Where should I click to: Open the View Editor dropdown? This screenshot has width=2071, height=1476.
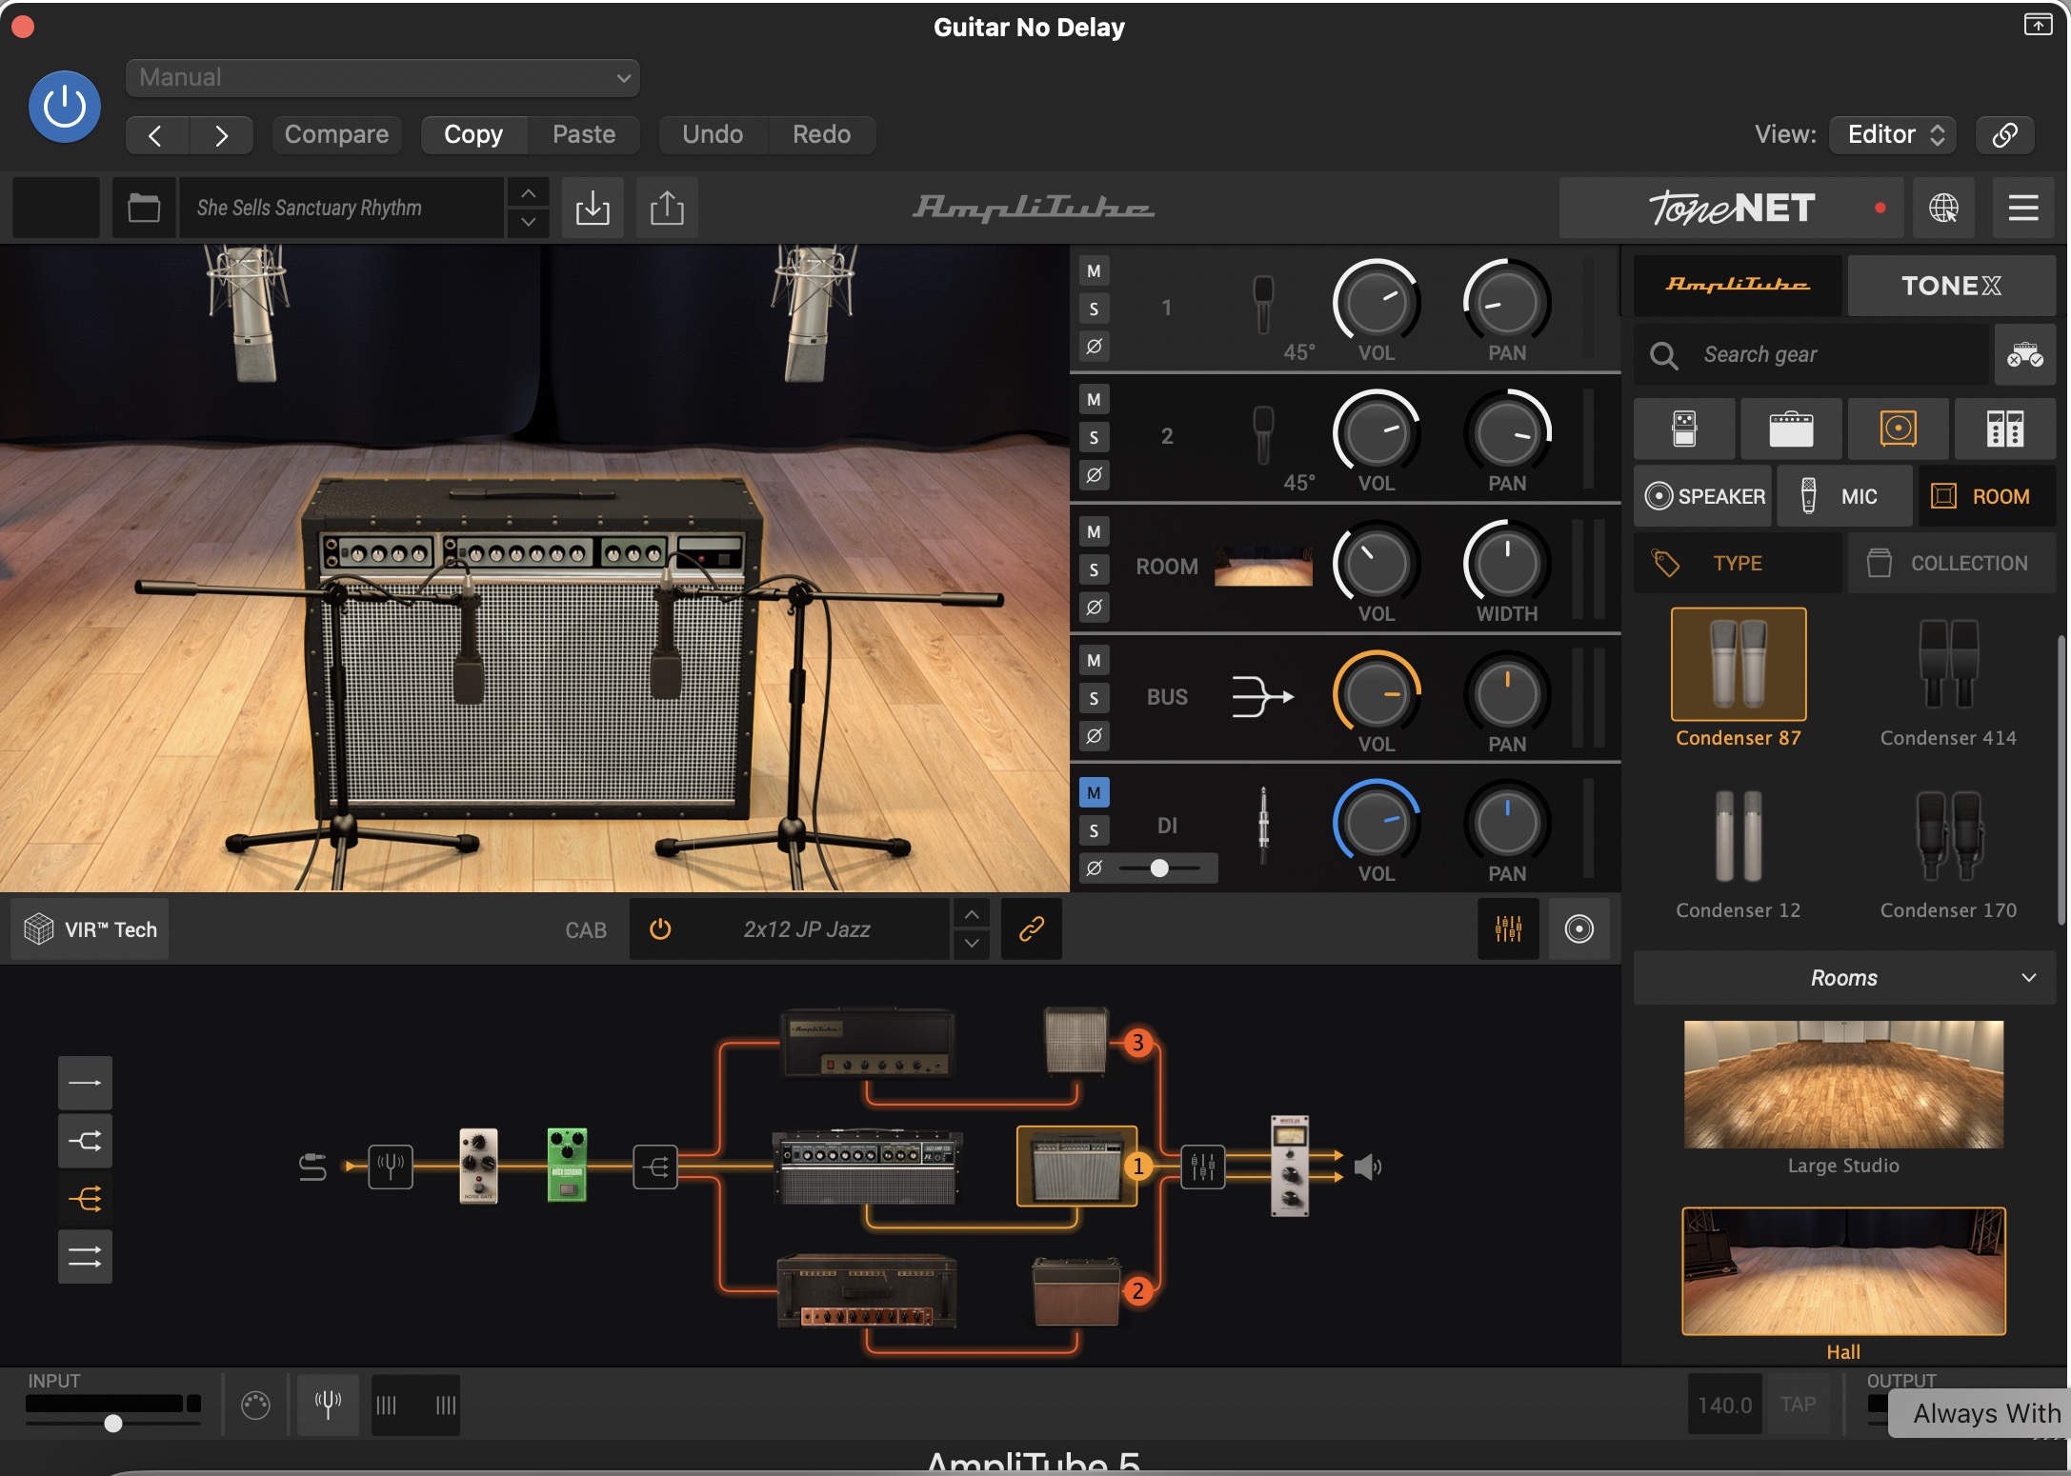point(1893,135)
